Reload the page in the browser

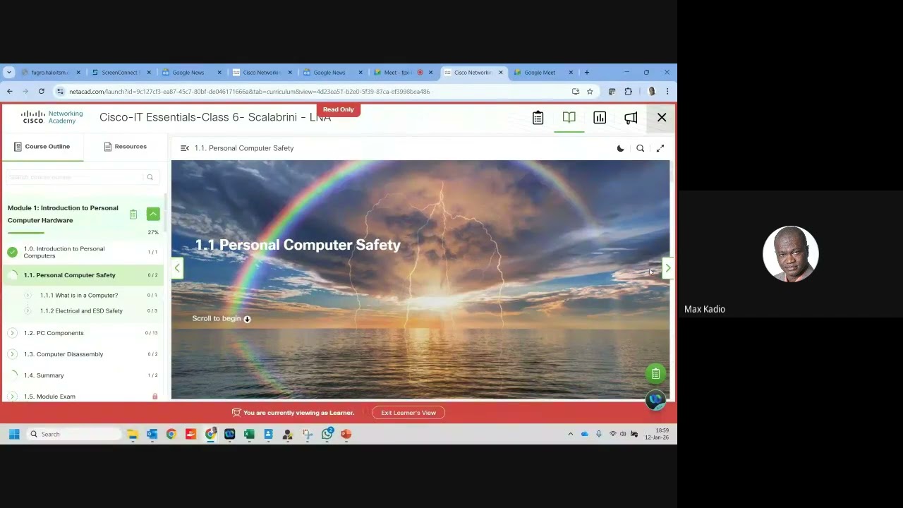(42, 92)
